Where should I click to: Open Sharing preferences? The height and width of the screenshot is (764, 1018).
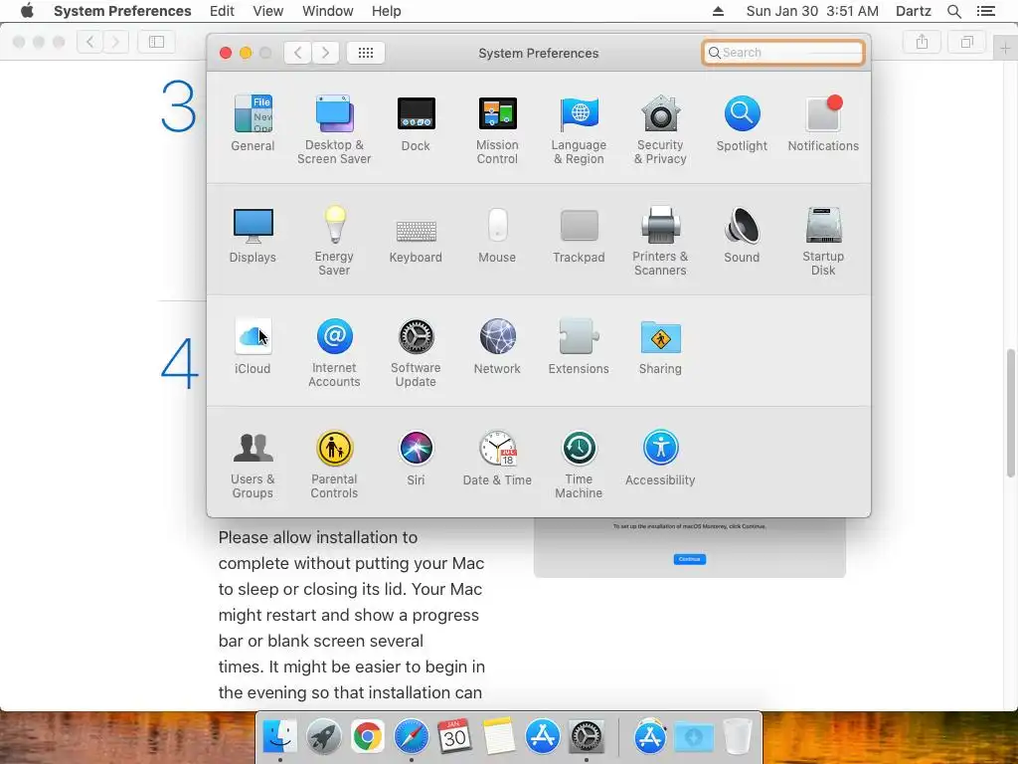coord(660,346)
